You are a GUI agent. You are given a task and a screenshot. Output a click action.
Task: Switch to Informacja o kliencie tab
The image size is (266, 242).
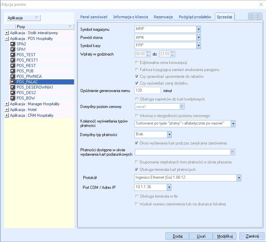coord(130,17)
